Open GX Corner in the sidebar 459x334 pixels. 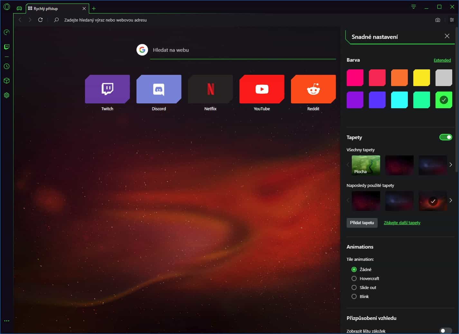click(6, 32)
